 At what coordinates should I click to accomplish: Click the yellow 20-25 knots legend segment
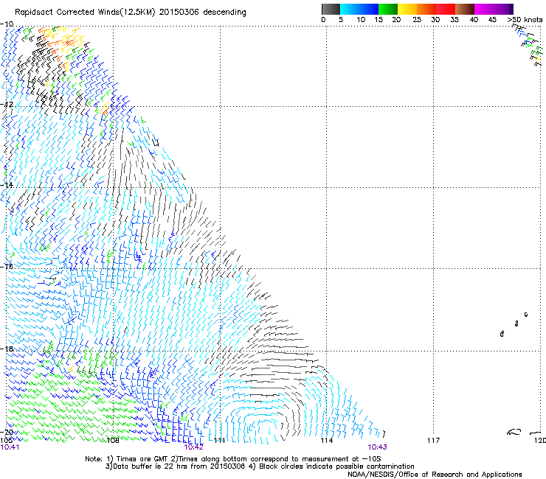pos(407,9)
